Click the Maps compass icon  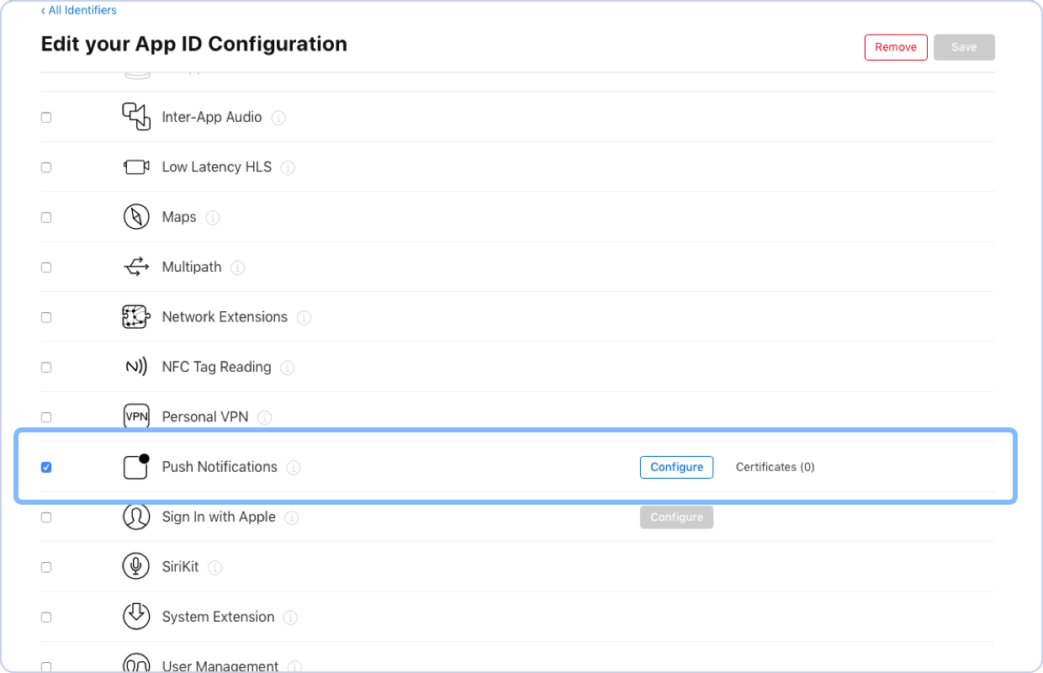coord(135,216)
